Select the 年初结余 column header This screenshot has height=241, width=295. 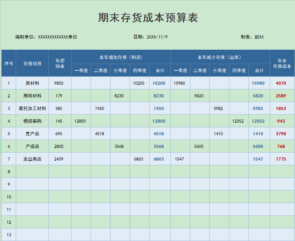point(60,63)
